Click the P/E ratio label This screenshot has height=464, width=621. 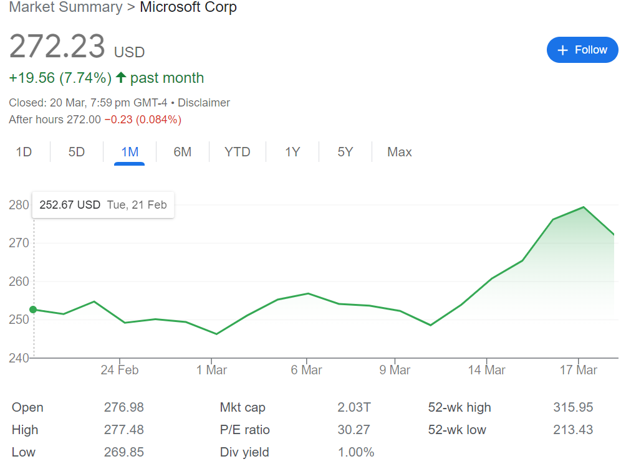[x=245, y=430]
